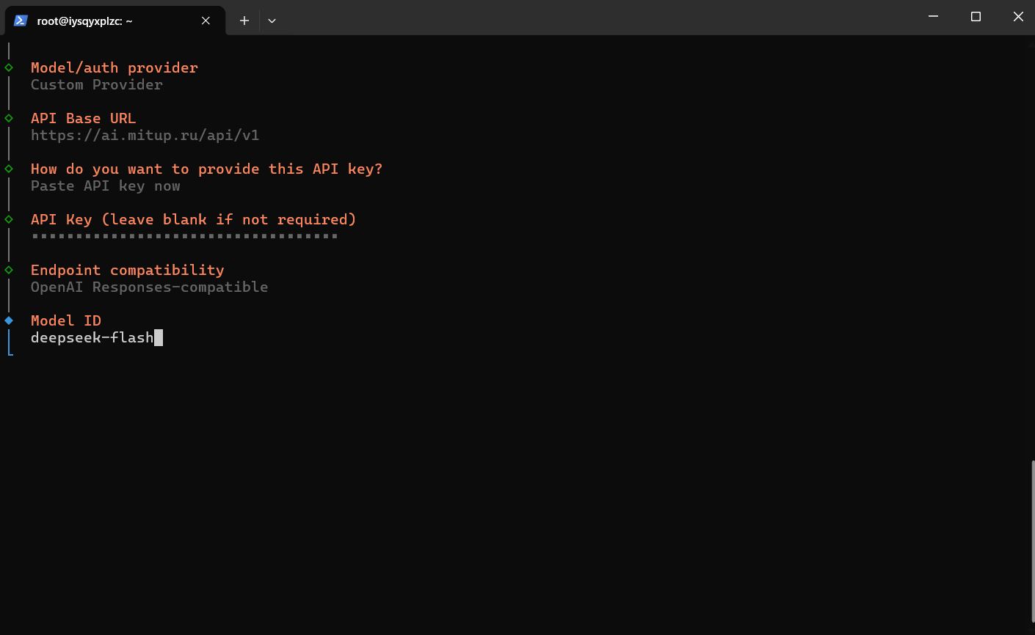This screenshot has width=1035, height=635.
Task: Click the 'Paste API key now' text
Action: click(106, 186)
